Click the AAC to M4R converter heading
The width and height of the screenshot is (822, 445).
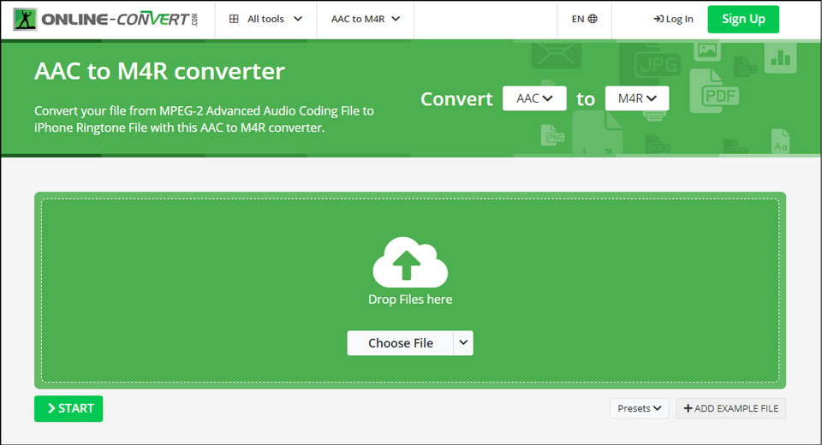click(159, 71)
